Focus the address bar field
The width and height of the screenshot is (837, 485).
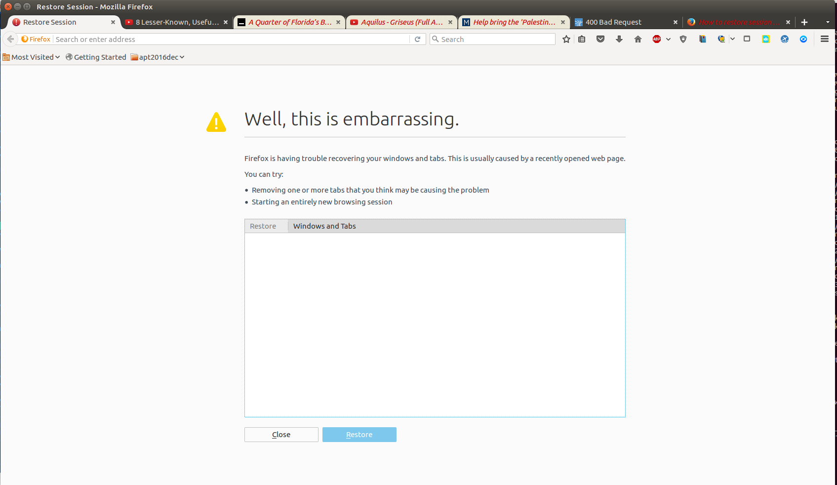pyautogui.click(x=231, y=39)
